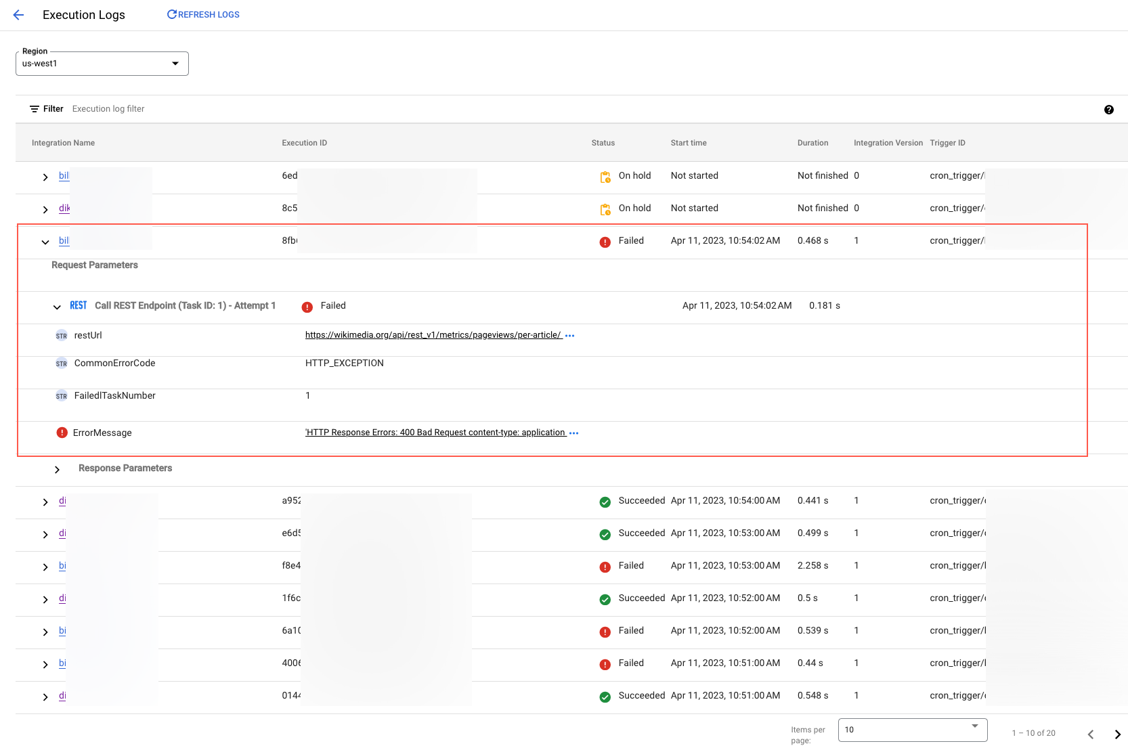Collapse the expanded 8fb execution row
This screenshot has height=748, width=1128.
45,242
